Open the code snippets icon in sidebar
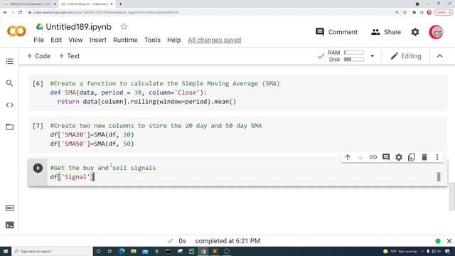 click(x=9, y=105)
